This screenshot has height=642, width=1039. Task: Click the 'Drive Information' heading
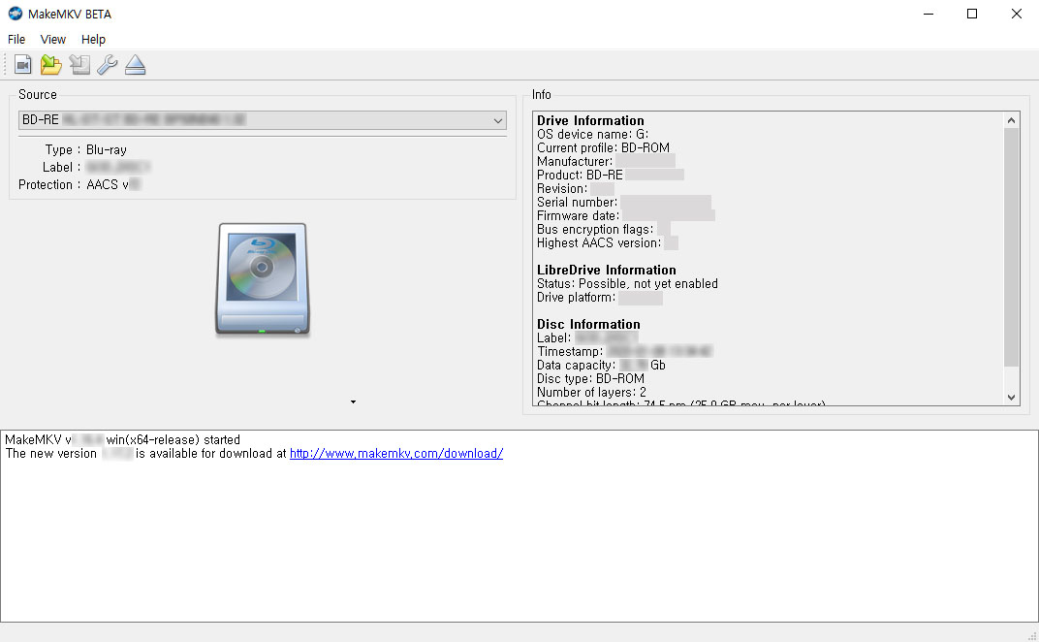pos(590,120)
